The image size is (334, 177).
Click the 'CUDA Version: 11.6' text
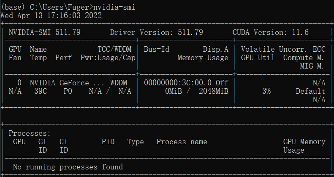[271, 32]
